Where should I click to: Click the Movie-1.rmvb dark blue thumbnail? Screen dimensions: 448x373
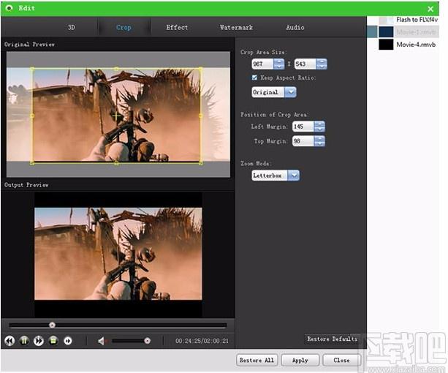[386, 32]
